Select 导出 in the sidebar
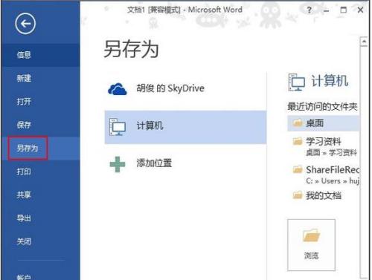 (41, 218)
